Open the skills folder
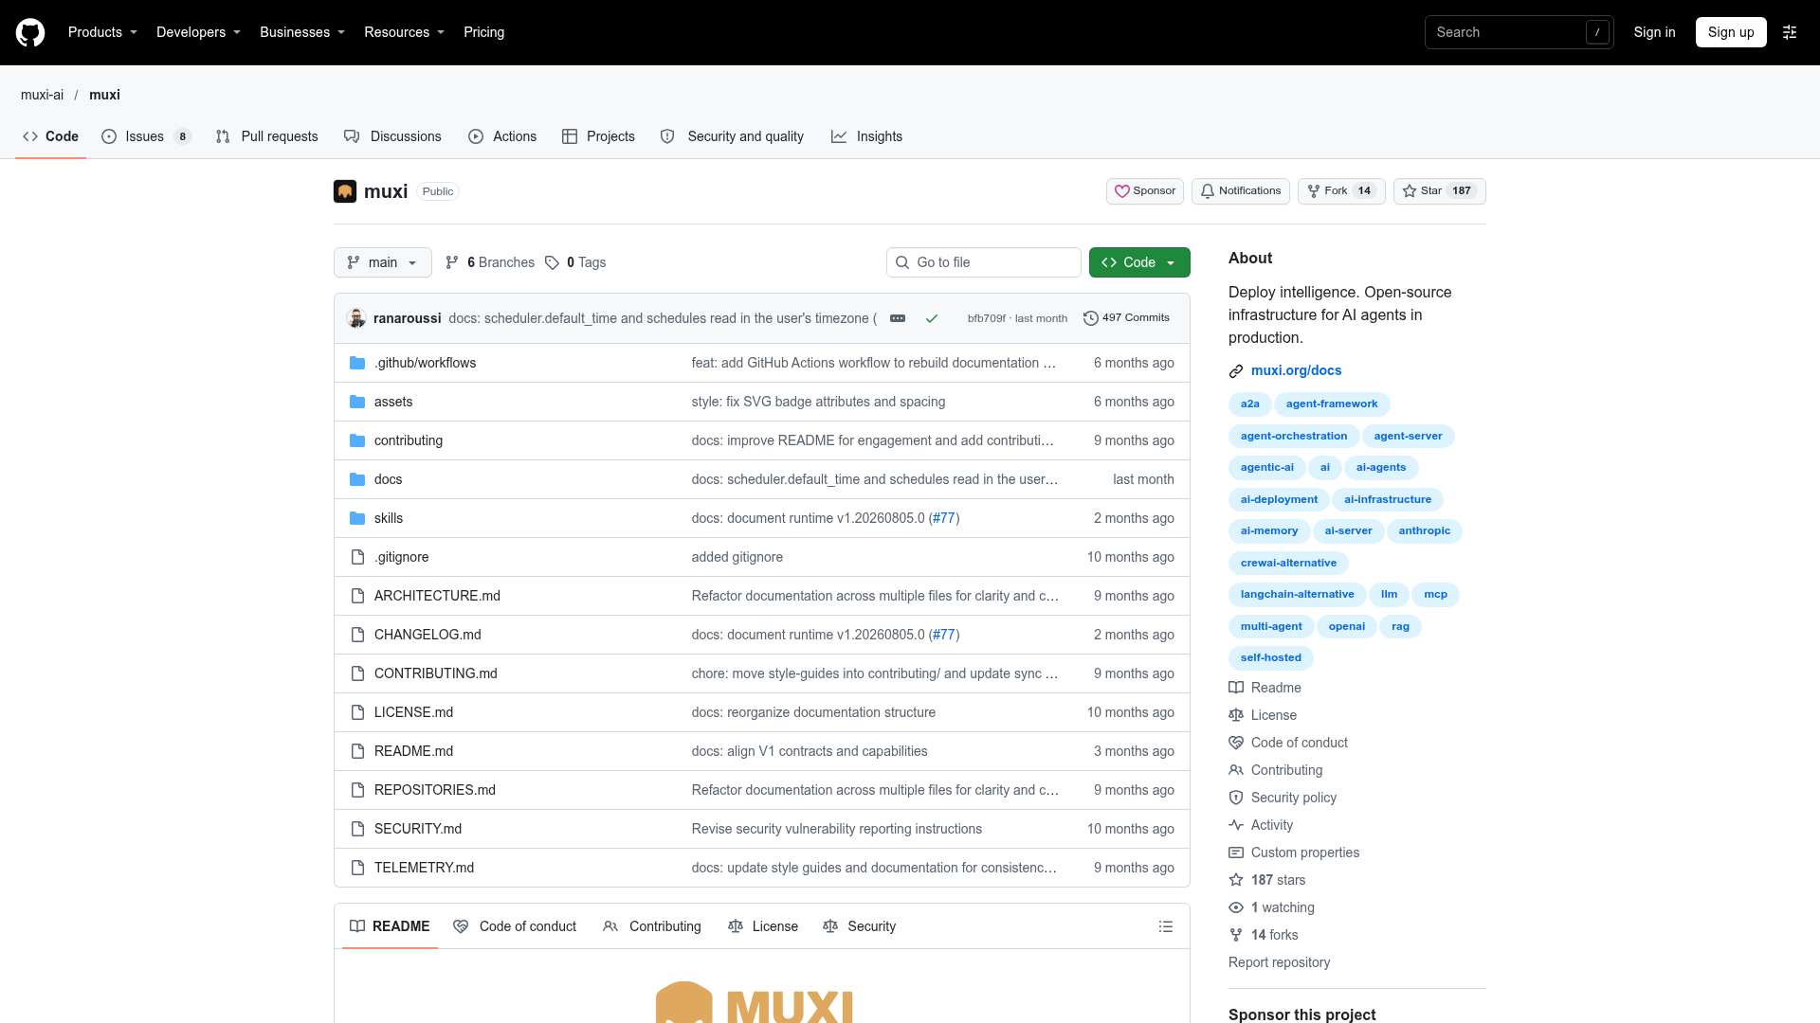 coord(389,518)
